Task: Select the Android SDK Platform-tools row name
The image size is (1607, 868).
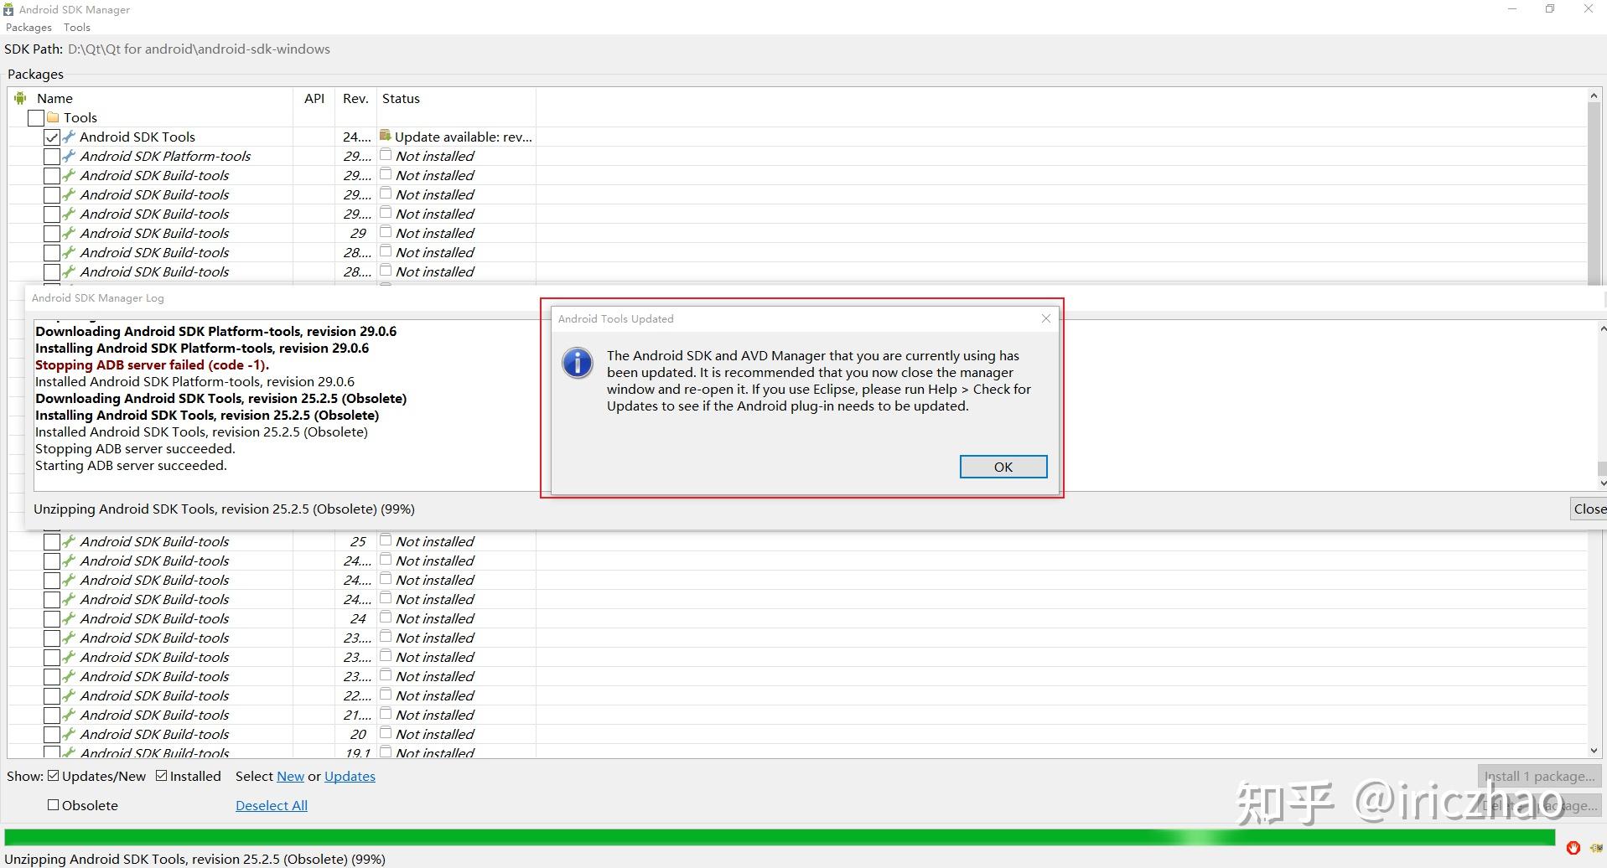Action: 165,157
